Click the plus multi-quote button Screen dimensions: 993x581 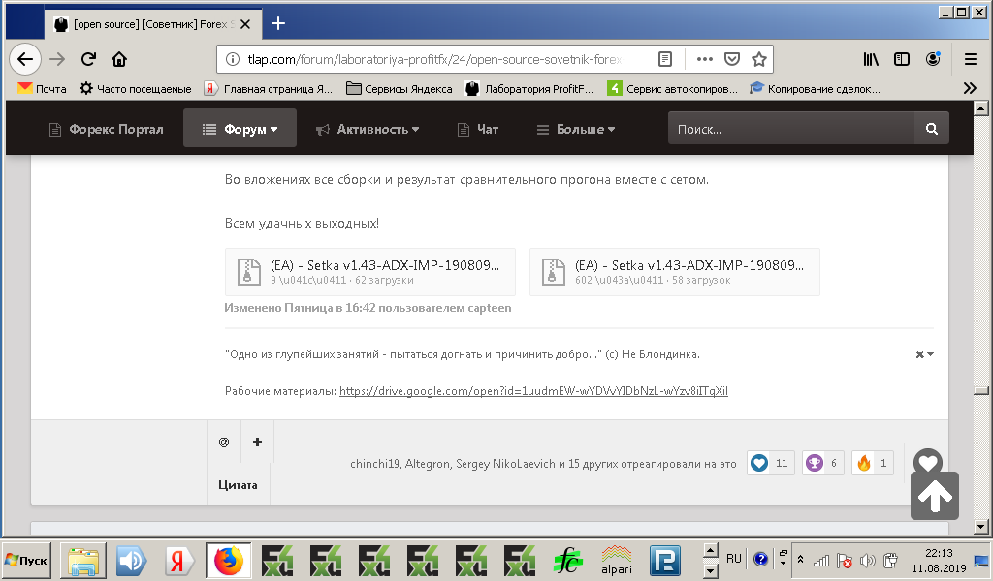[x=257, y=442]
